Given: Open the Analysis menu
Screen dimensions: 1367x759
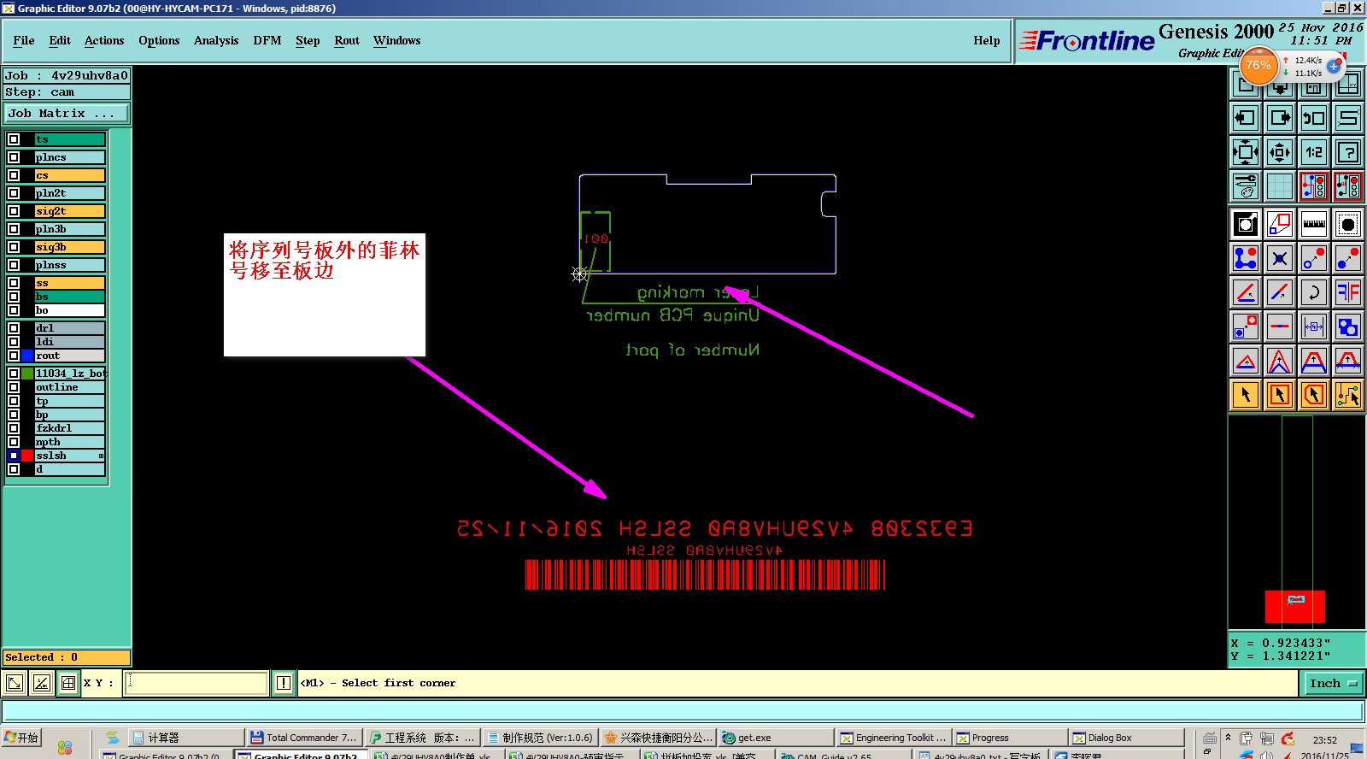Looking at the screenshot, I should click(216, 40).
